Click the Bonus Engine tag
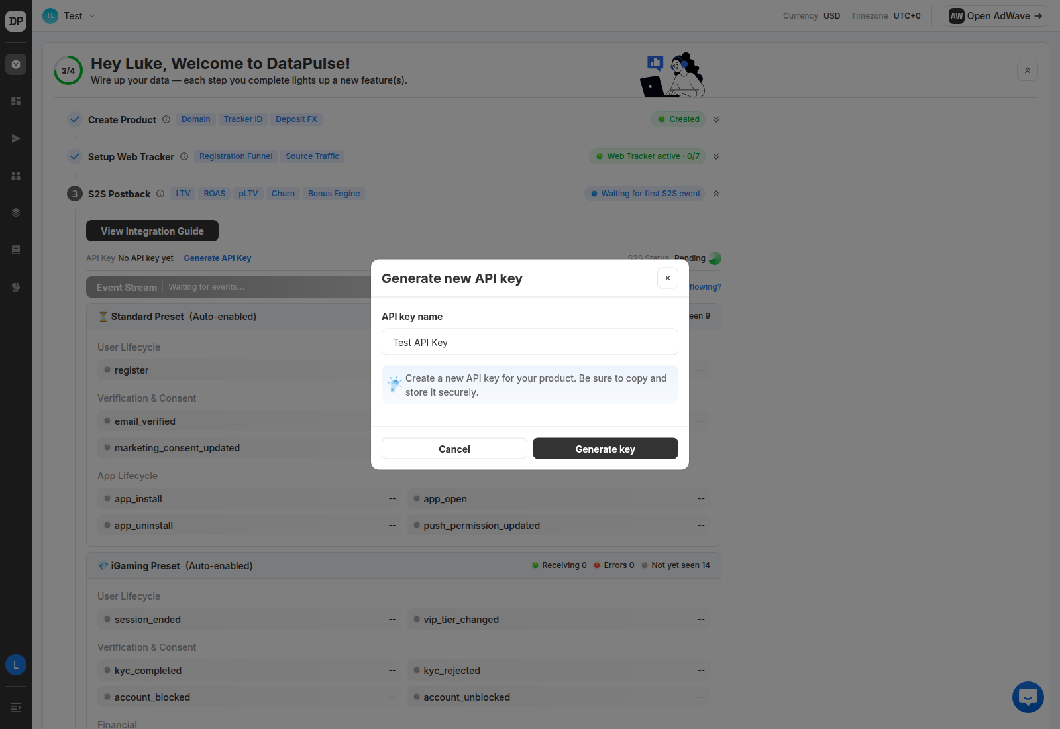Screen dimensions: 1060x729 point(334,194)
